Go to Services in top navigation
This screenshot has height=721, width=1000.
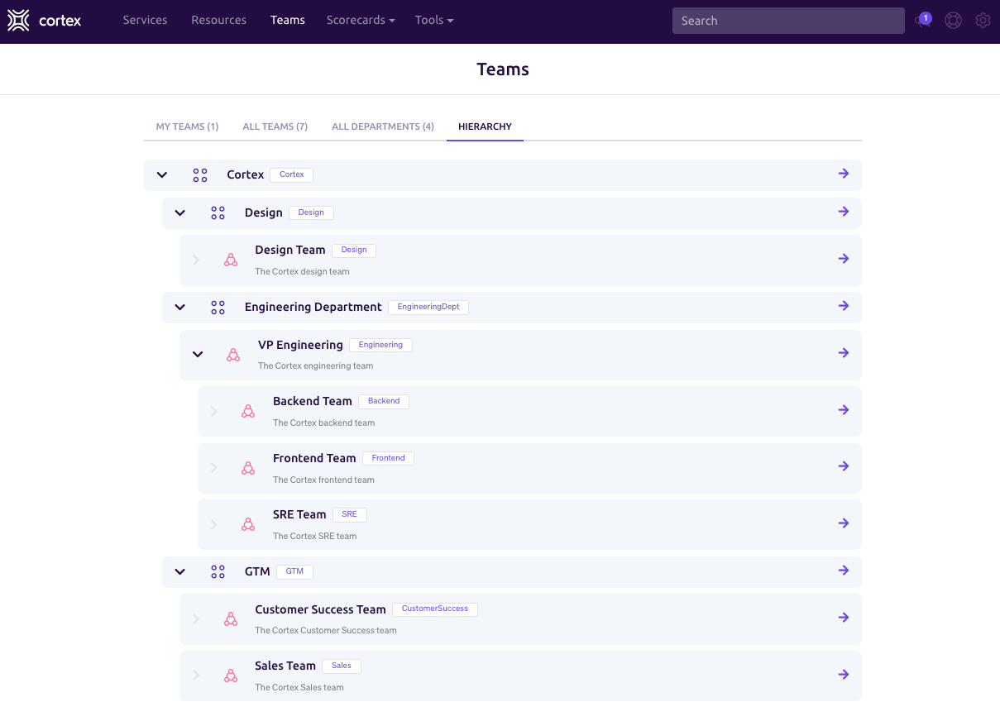pyautogui.click(x=145, y=20)
